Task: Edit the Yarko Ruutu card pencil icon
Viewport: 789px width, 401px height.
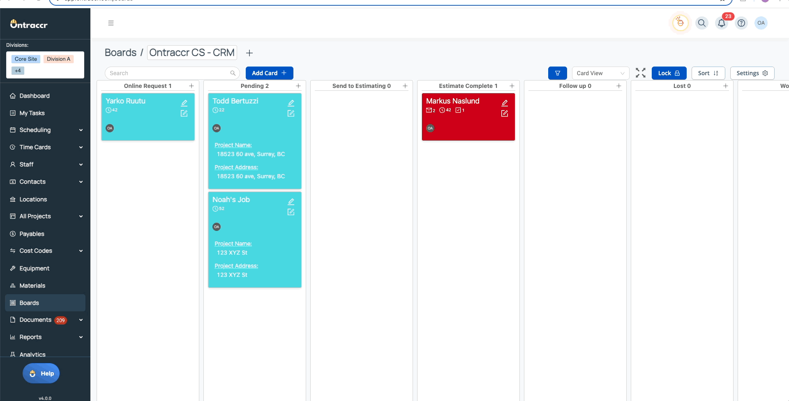Action: click(x=184, y=103)
